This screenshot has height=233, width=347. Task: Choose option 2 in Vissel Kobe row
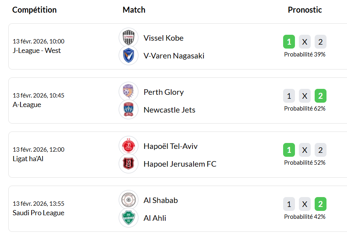[x=321, y=42]
